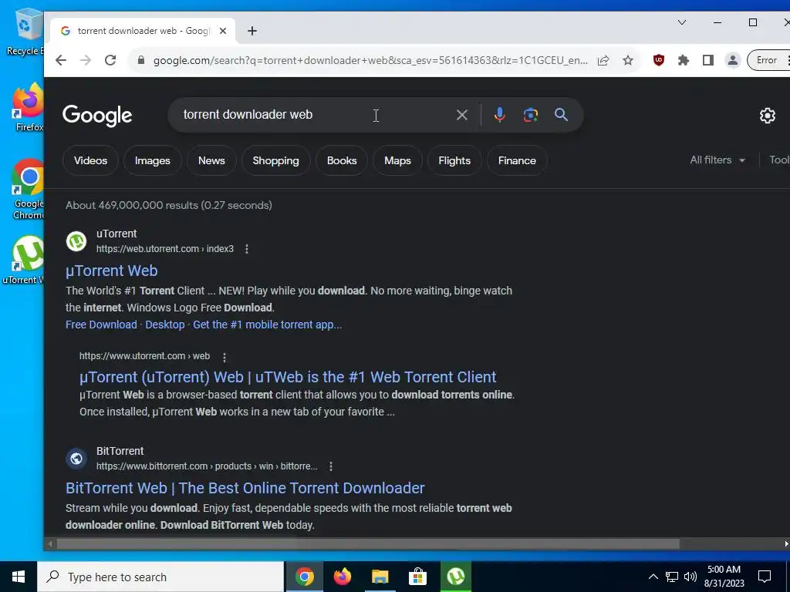Screen dimensions: 790x592
Task: Focus the Google search text field
Action: (316, 115)
